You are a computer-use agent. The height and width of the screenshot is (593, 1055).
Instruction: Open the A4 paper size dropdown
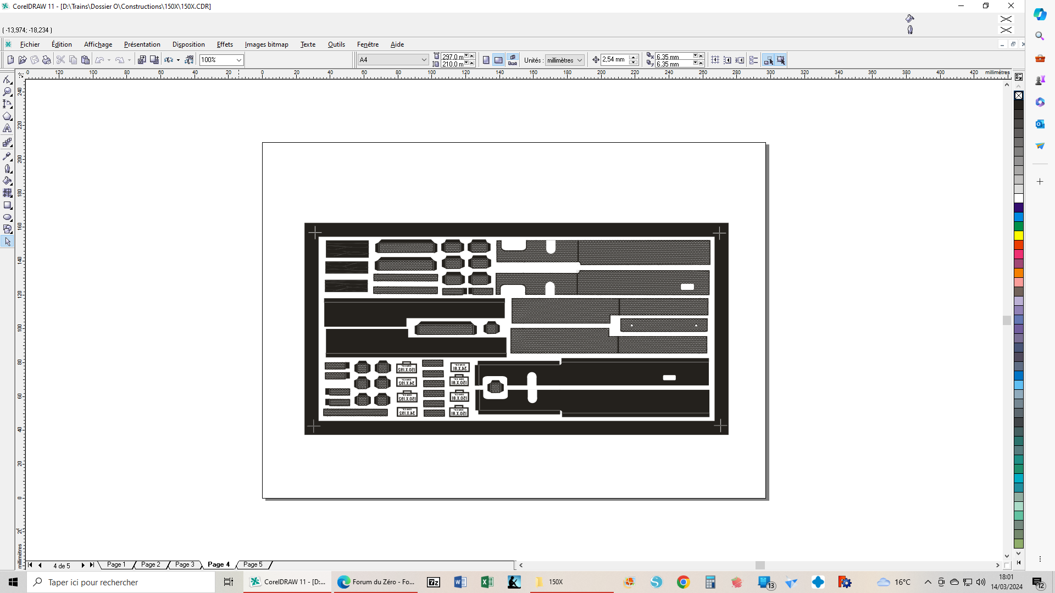[424, 60]
